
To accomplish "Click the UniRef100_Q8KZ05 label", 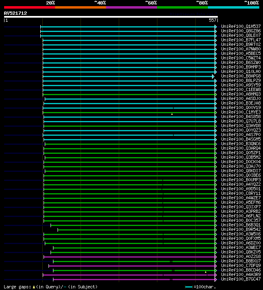I will coord(241,252).
